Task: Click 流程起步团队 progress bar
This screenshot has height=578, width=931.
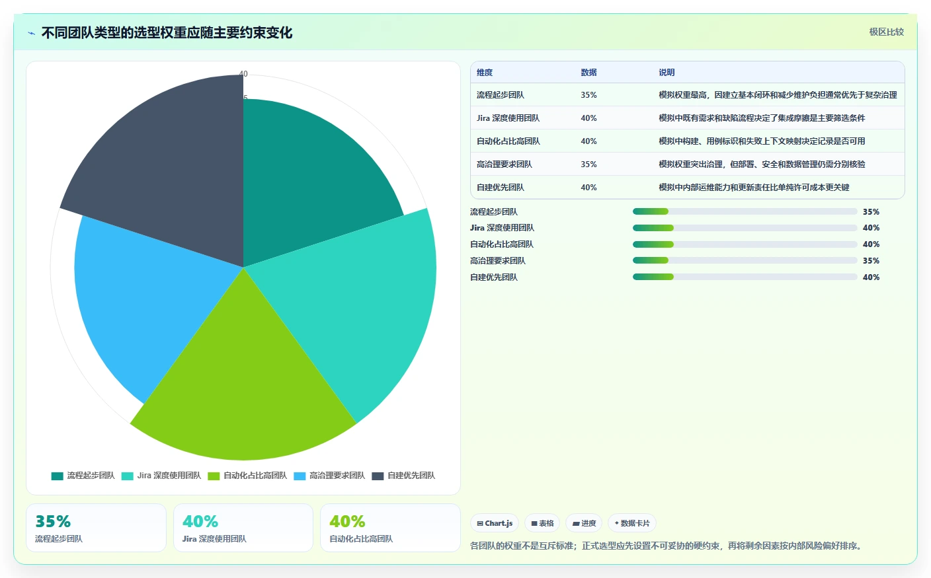Action: click(745, 211)
